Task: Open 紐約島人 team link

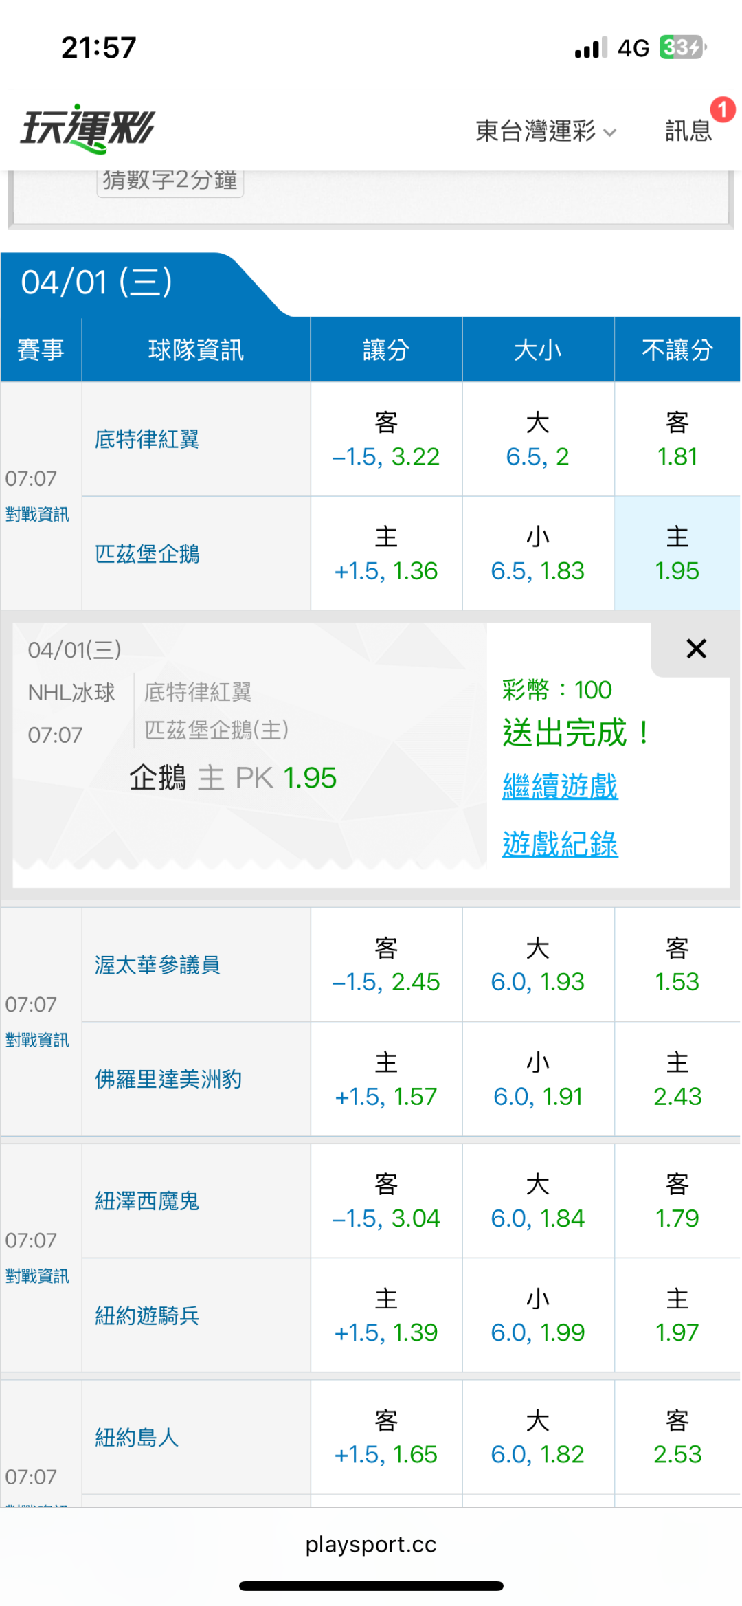Action: click(137, 1437)
